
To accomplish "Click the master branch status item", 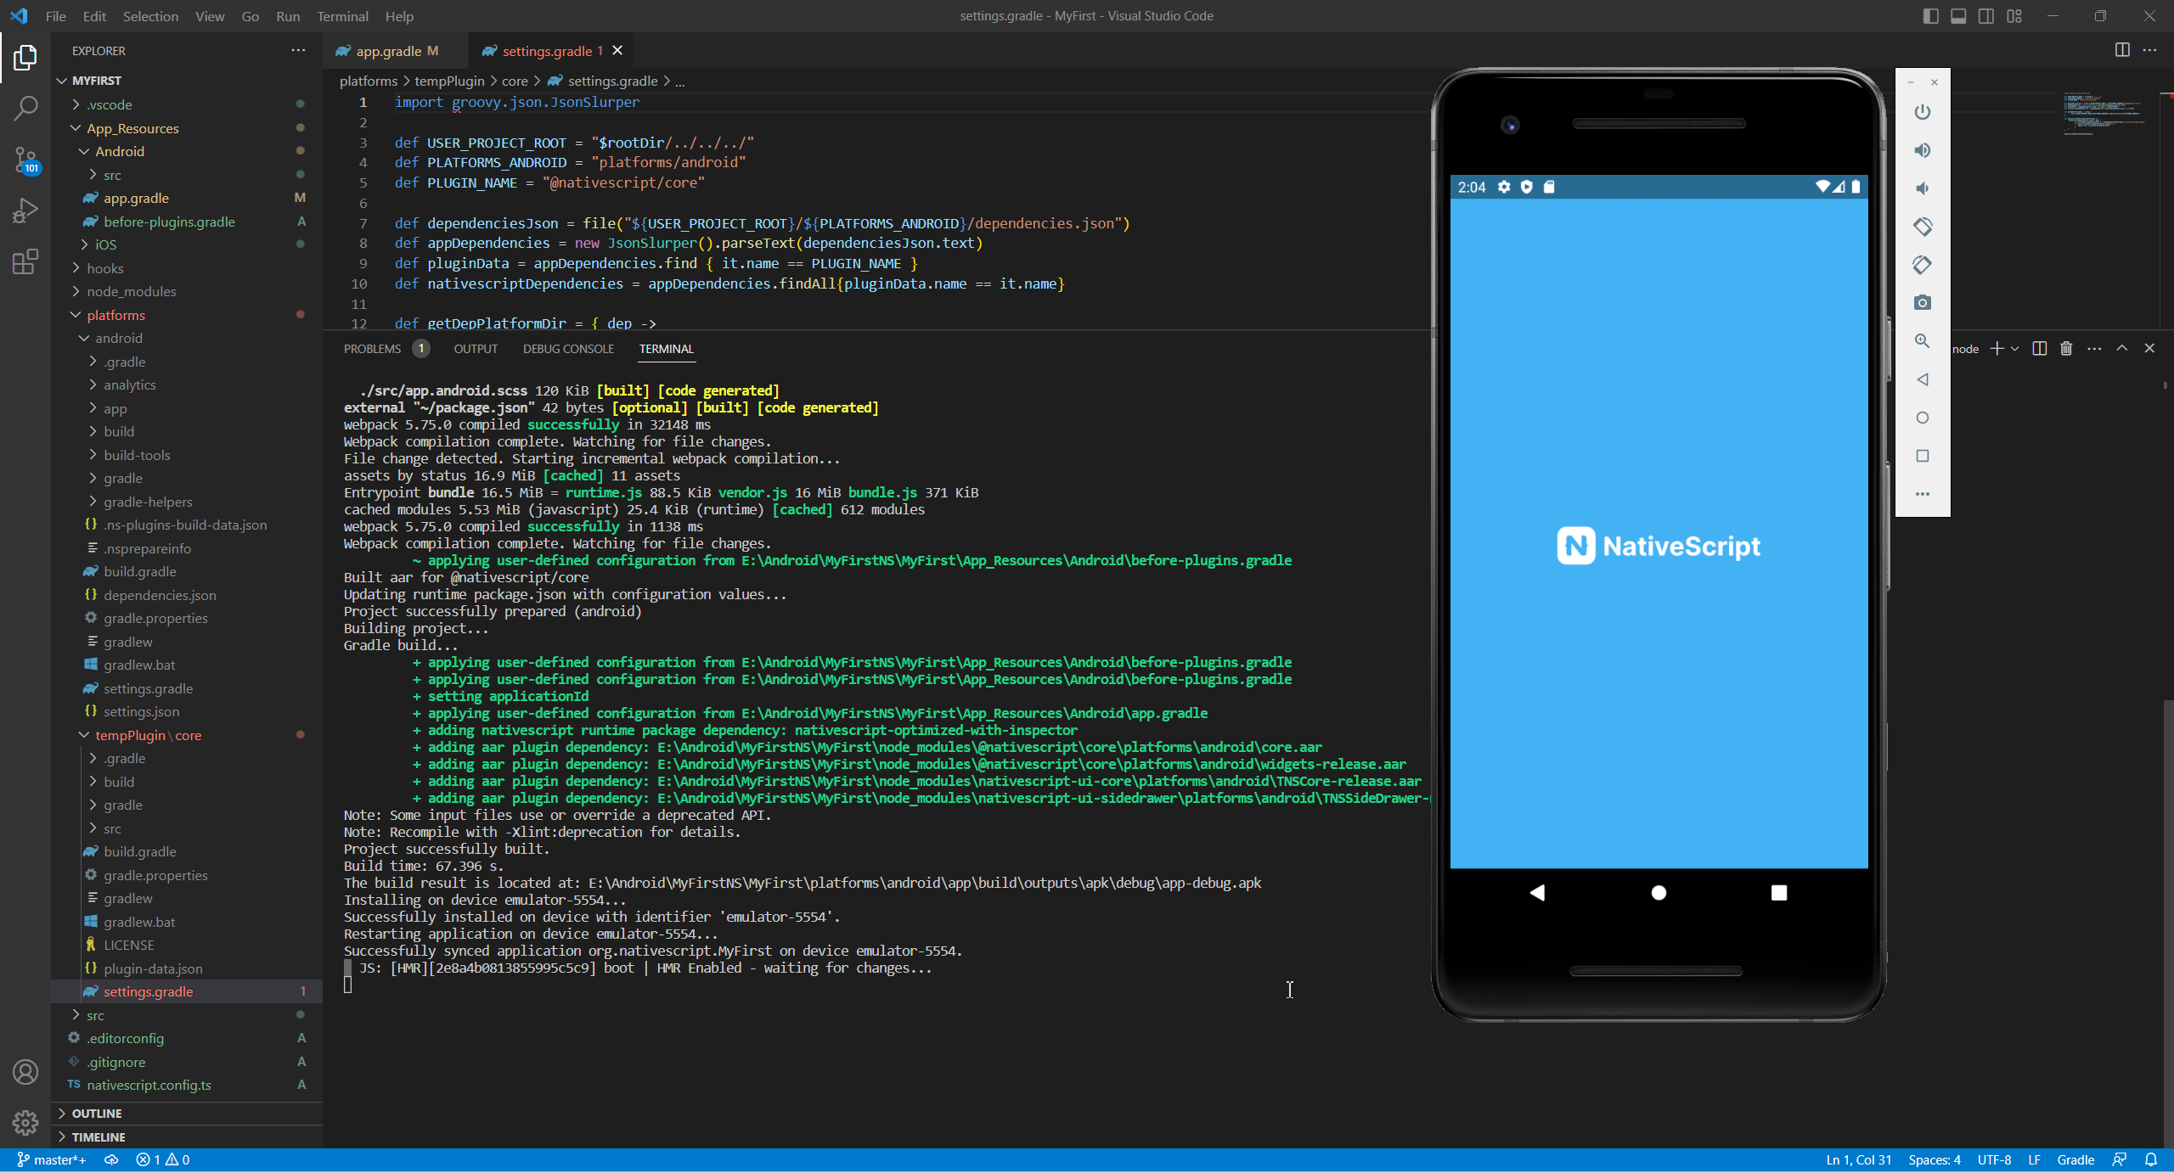I will coord(53,1160).
